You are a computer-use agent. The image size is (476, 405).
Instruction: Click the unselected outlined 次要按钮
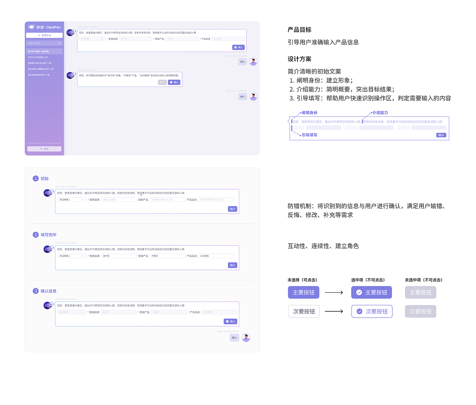[304, 311]
